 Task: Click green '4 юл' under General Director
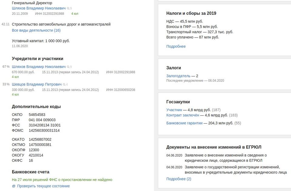pos(75,14)
